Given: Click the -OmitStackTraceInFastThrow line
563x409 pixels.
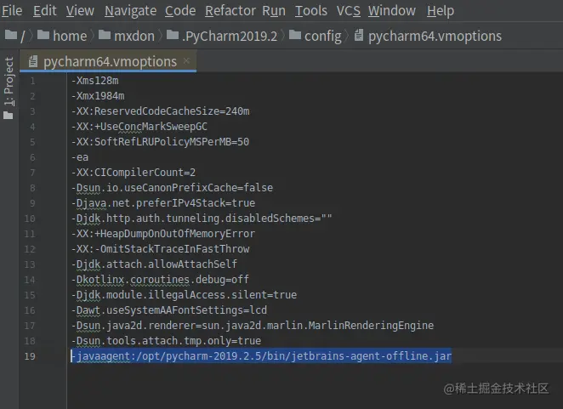Looking at the screenshot, I should pyautogui.click(x=160, y=249).
